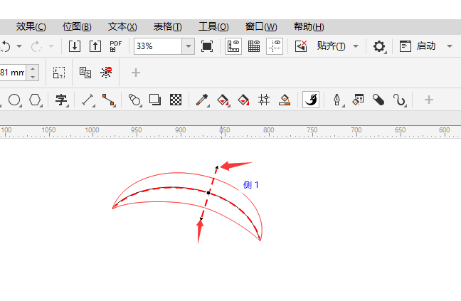
Task: Click the full-screen preview icon
Action: (x=207, y=46)
